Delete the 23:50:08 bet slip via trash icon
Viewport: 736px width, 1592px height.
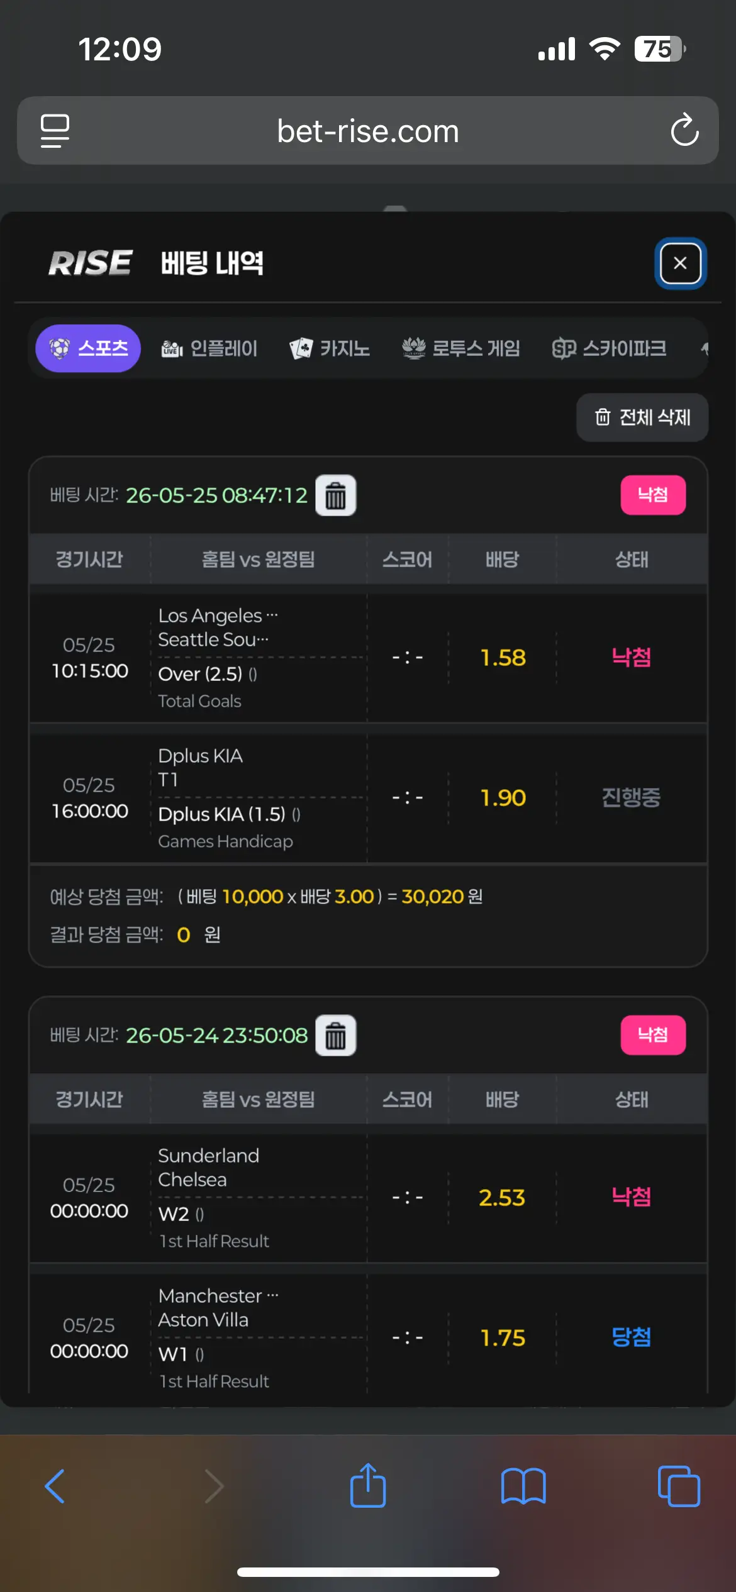pos(335,1036)
